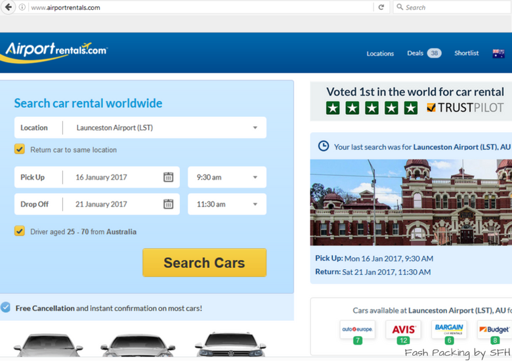Click 'Voted 1st in the world for car rental'
This screenshot has height=361, width=512.
(415, 92)
